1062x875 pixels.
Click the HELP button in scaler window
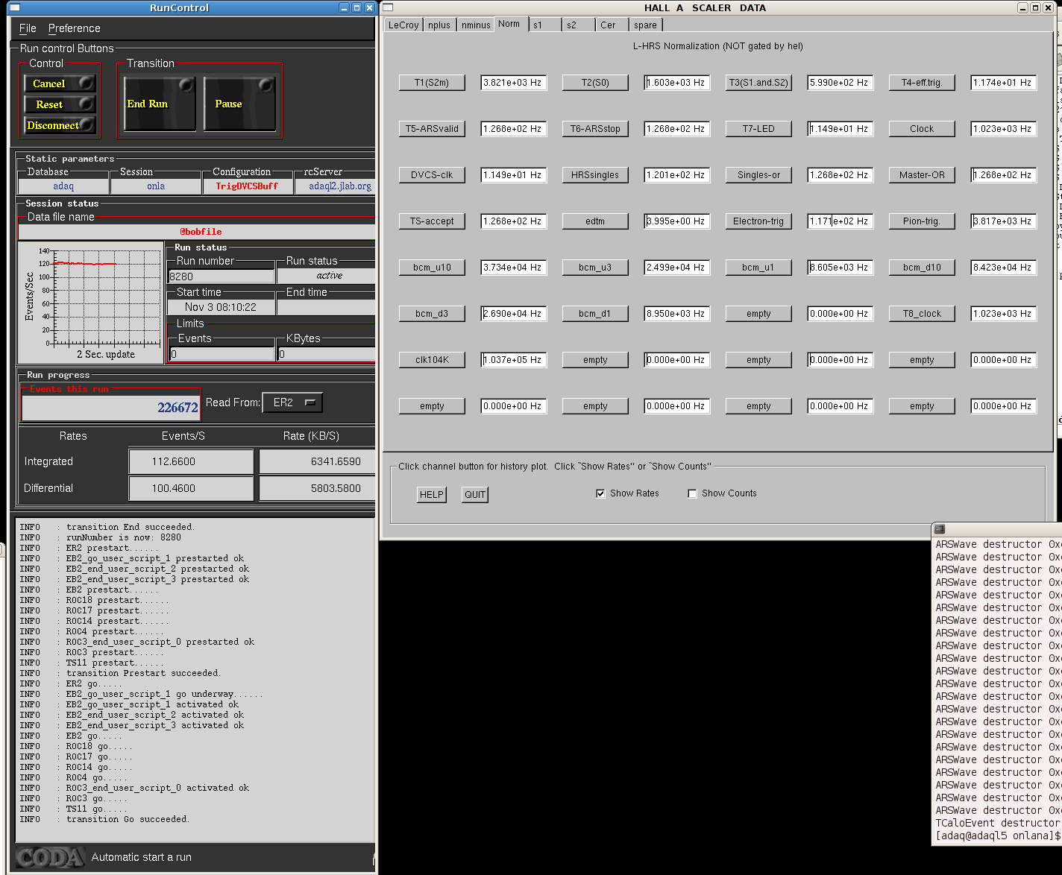point(432,495)
